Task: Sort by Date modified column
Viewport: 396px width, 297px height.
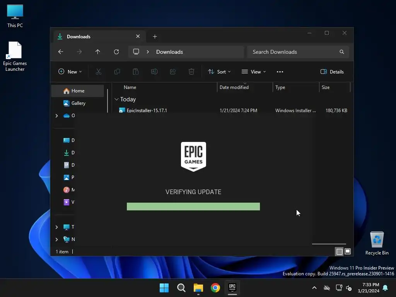Action: (234, 87)
